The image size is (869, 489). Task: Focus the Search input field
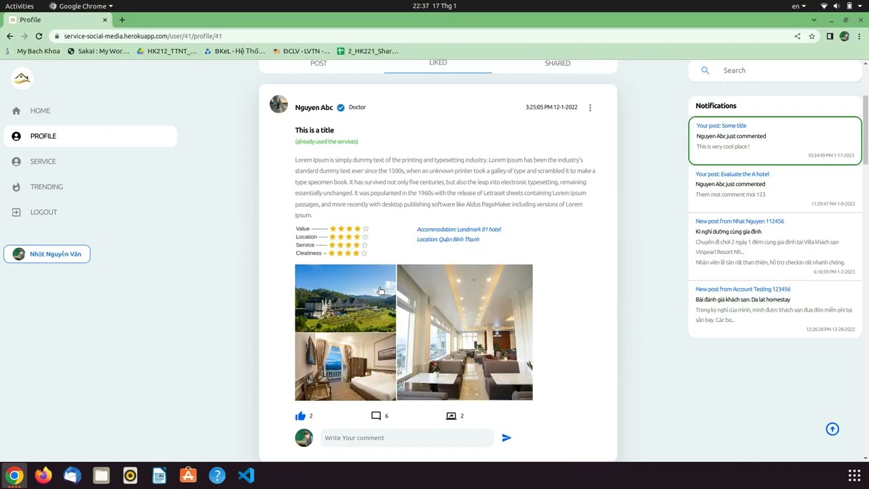788,71
